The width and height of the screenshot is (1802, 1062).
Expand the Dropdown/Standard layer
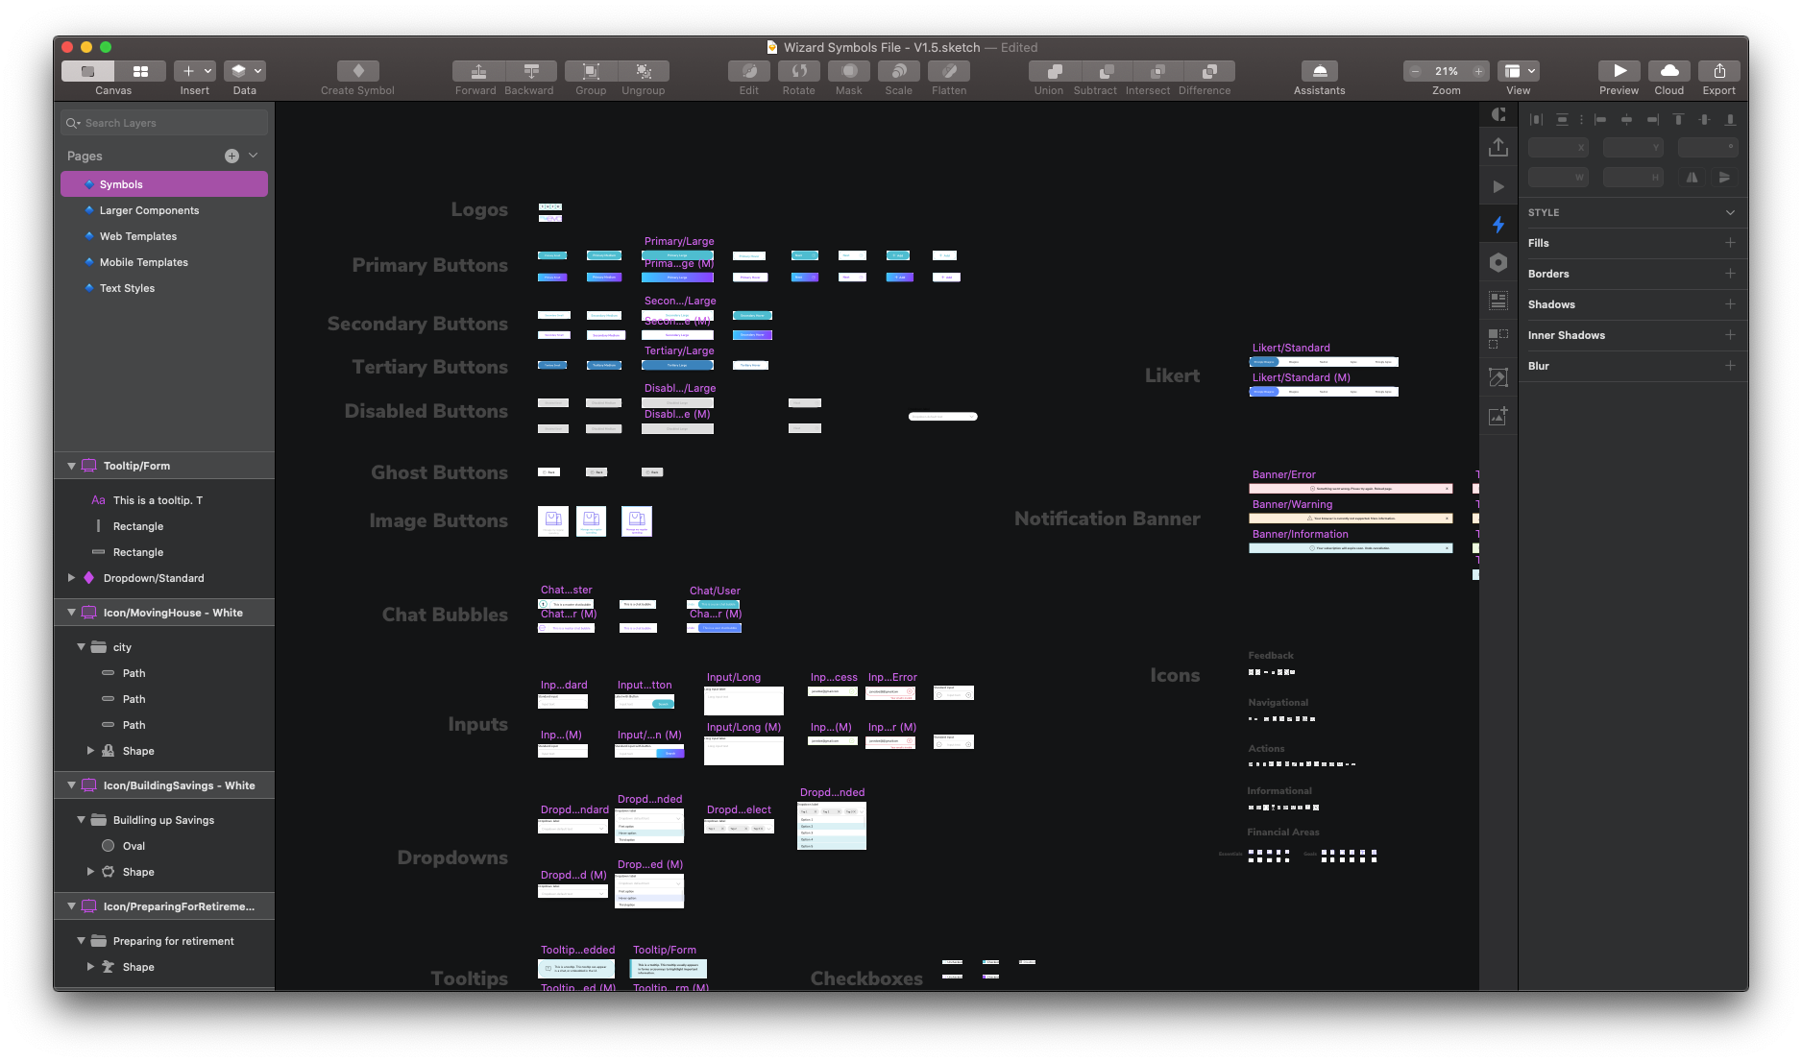71,578
